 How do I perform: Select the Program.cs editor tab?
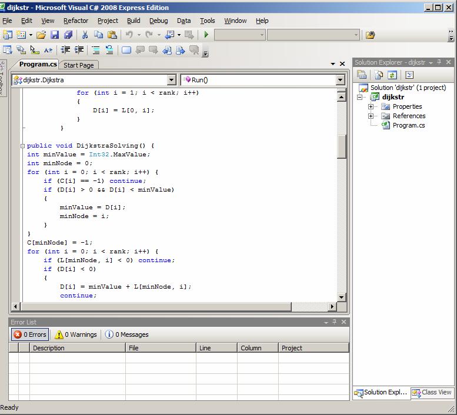pos(38,64)
